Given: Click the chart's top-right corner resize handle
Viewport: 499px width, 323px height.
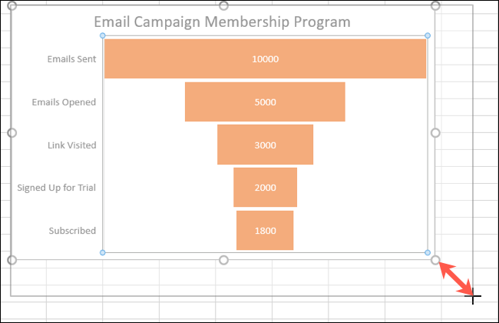Looking at the screenshot, I should click(435, 6).
